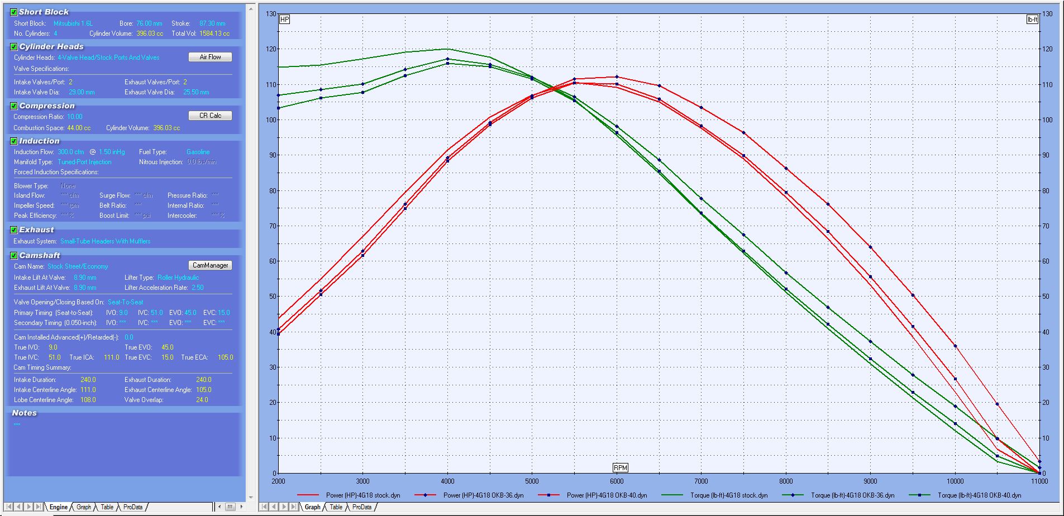
Task: Click engine panel vertical scrollbar up arrow
Action: (250, 8)
